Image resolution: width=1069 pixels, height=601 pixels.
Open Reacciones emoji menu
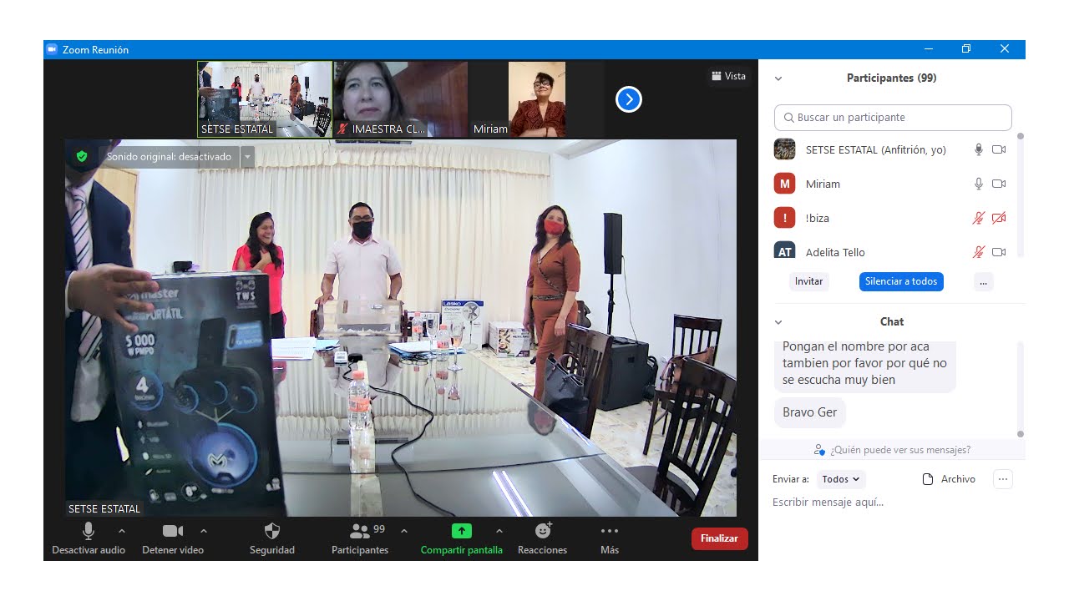(543, 538)
